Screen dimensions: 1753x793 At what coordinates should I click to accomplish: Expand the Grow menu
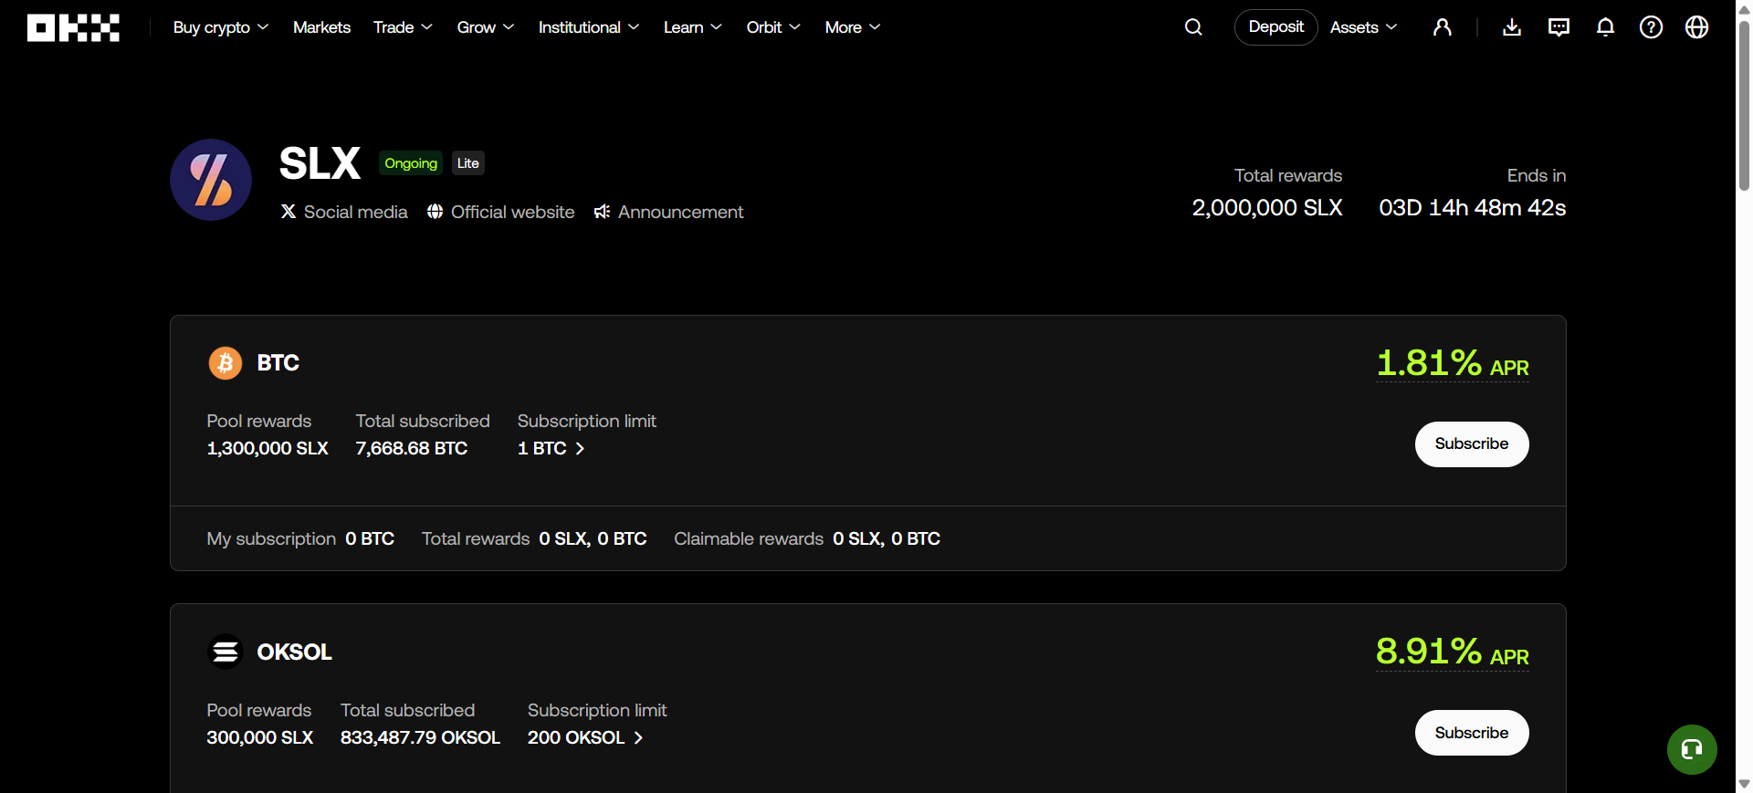pos(486,27)
